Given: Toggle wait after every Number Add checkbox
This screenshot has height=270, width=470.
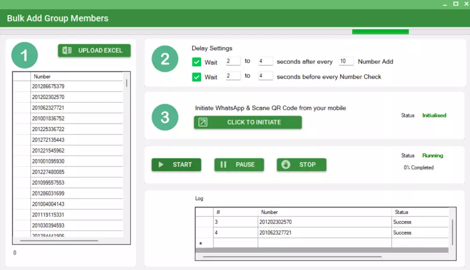Looking at the screenshot, I should point(196,62).
